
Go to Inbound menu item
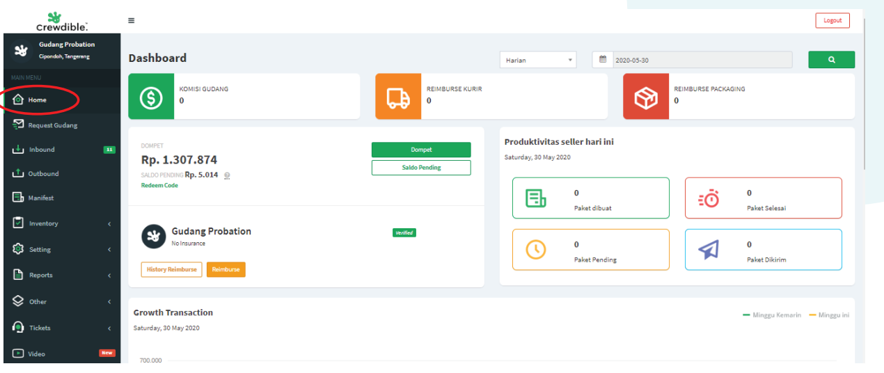click(42, 150)
